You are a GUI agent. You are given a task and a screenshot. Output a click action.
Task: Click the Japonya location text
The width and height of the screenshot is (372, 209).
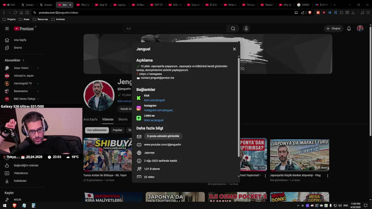click(x=149, y=153)
